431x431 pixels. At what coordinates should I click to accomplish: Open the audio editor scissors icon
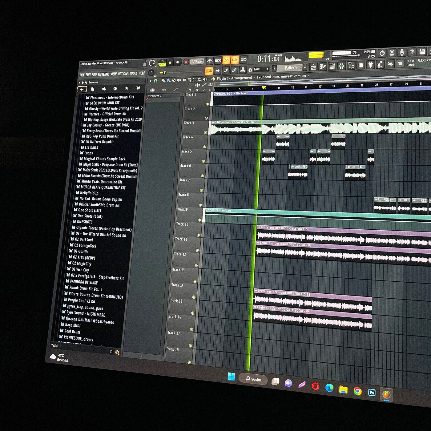pos(392,53)
